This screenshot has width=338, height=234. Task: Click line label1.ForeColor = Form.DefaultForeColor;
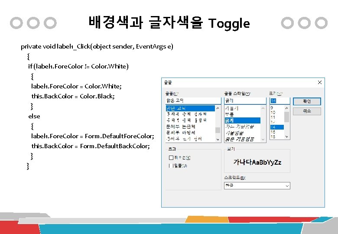[93, 136]
